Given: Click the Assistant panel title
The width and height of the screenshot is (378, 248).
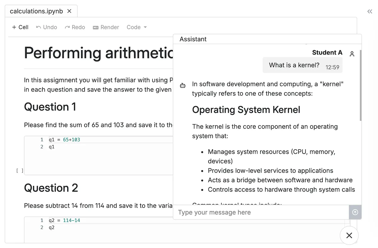Looking at the screenshot, I should pyautogui.click(x=193, y=39).
